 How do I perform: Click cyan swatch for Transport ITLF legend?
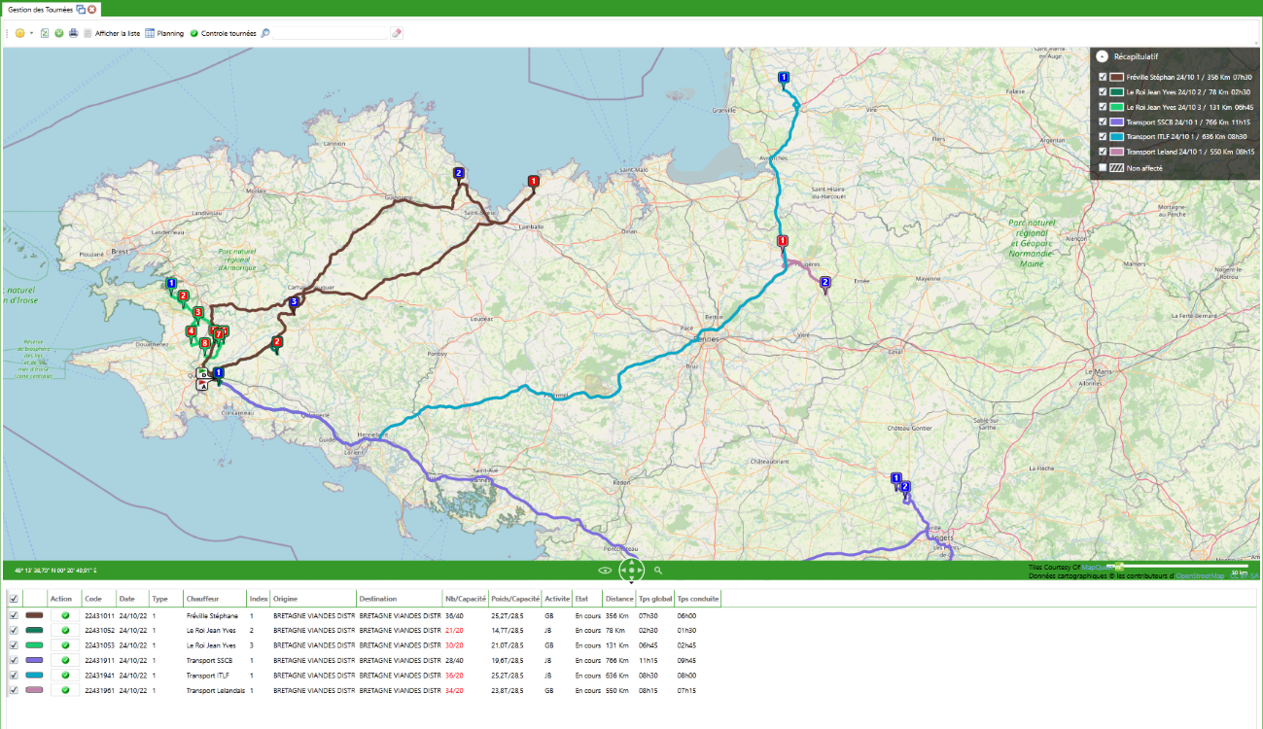tap(1117, 137)
